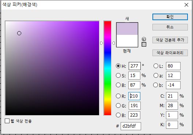The width and height of the screenshot is (193, 135).
Task: Click the K field showing 0
Action: (172, 124)
